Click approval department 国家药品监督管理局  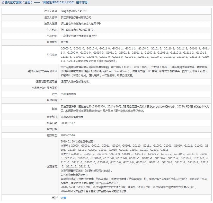(72, 117)
